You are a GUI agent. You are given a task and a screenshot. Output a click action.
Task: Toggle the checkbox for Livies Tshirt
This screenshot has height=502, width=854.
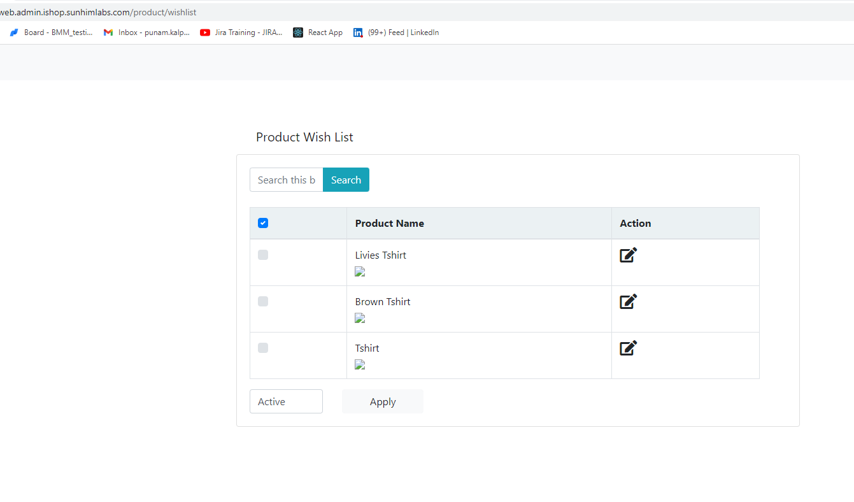(263, 255)
